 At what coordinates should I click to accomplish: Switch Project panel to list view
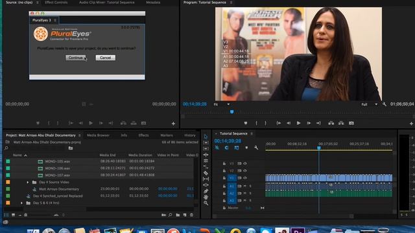click(6, 215)
